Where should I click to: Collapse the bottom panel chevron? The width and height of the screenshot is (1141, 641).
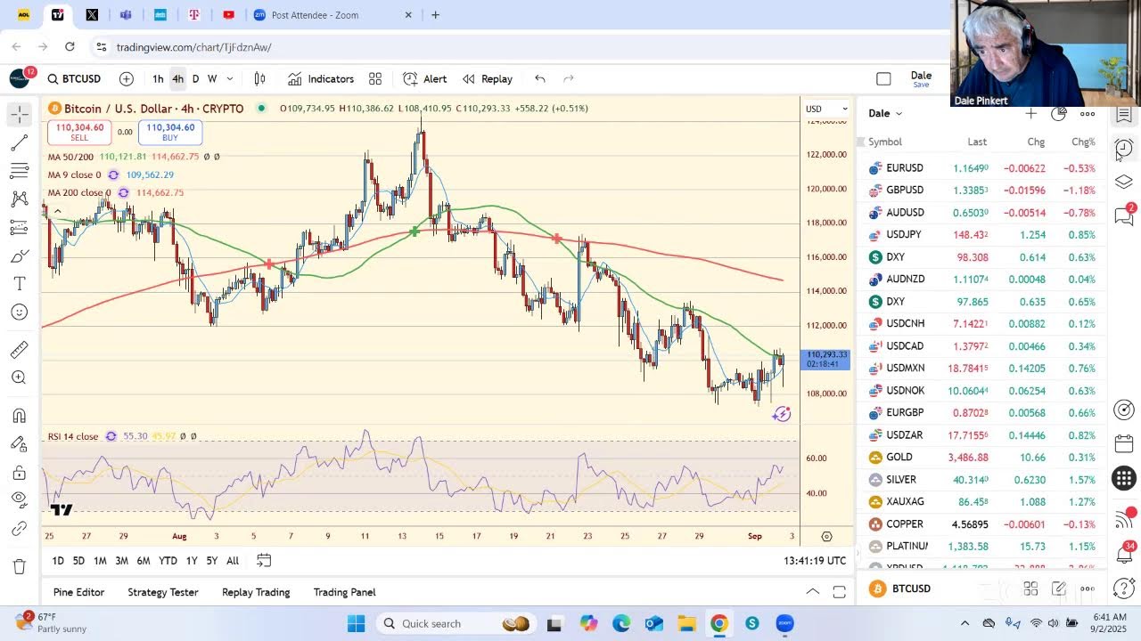click(x=813, y=592)
